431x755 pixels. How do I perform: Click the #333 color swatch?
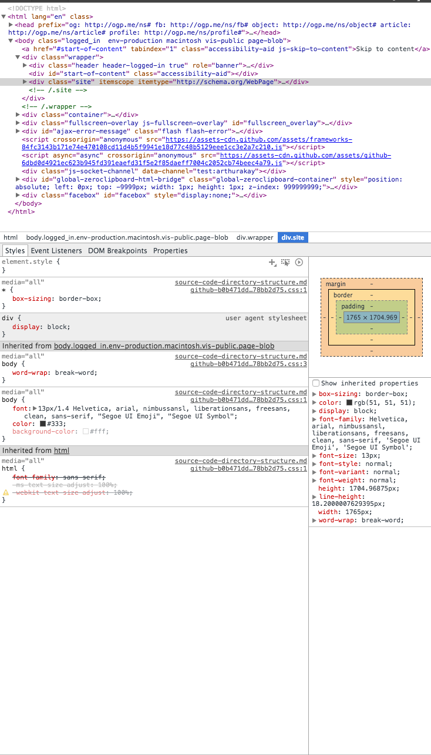pyautogui.click(x=43, y=424)
